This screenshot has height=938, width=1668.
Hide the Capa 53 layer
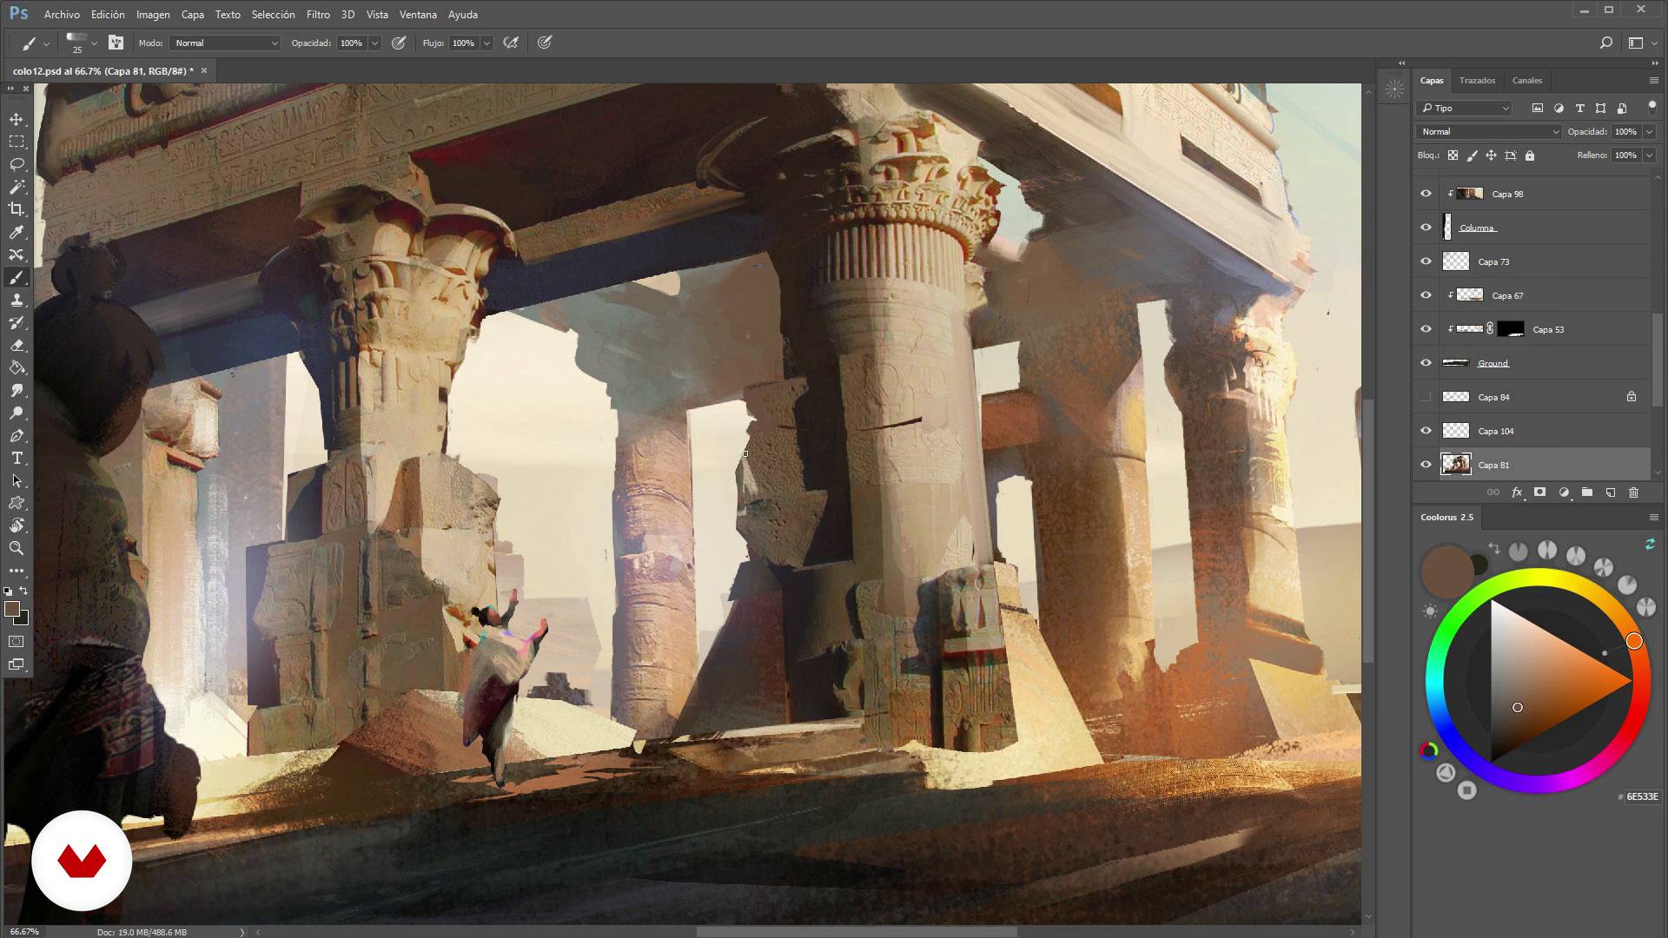(1426, 329)
